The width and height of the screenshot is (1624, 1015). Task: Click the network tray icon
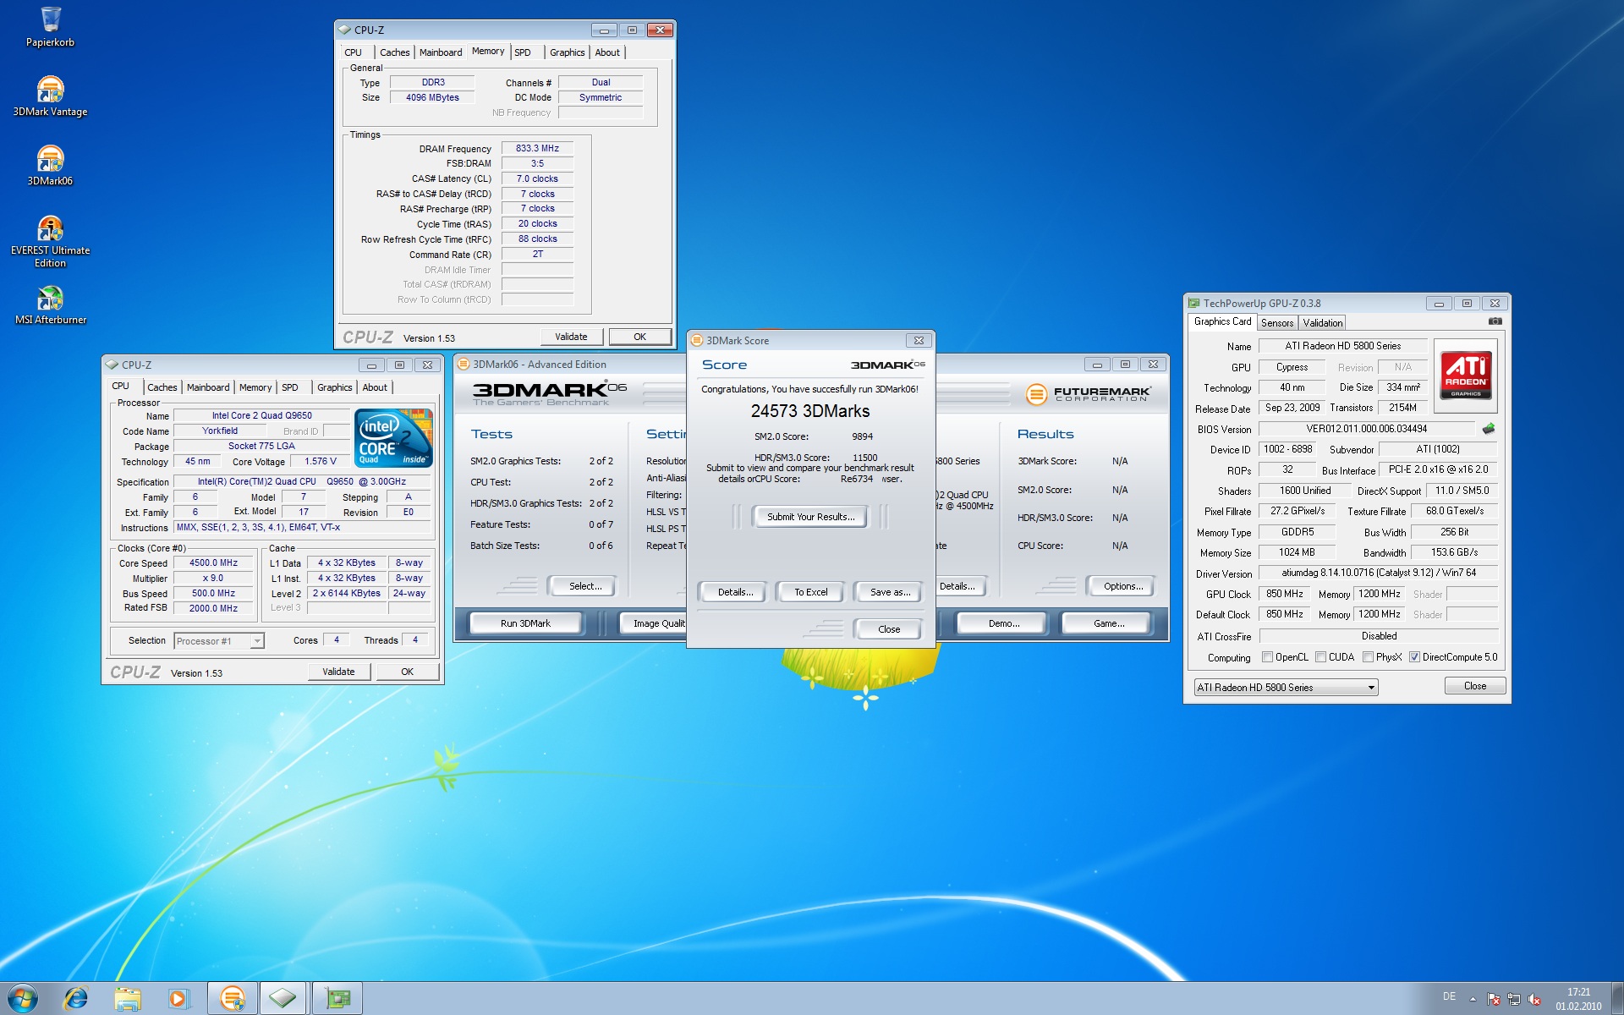(x=1514, y=999)
